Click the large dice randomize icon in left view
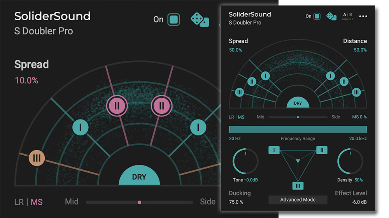Viewport: 389px width, 218px height. (200, 19)
